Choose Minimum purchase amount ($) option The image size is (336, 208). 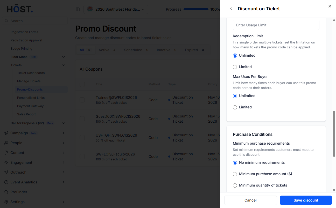click(235, 174)
